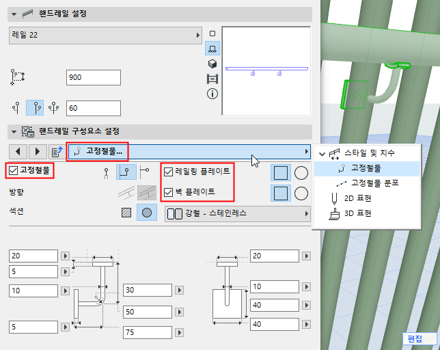440x350 pixels.
Task: Select 스타일 및 치수 in the popup menu
Action: pos(369,153)
